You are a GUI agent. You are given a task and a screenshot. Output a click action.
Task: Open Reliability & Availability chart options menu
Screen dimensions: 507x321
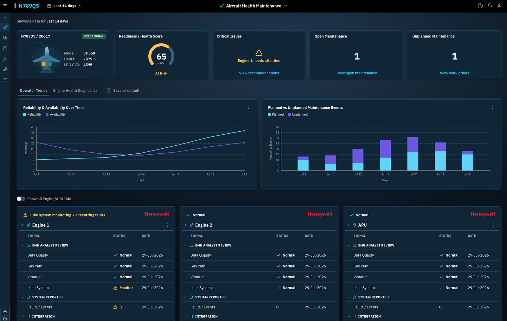[x=248, y=107]
